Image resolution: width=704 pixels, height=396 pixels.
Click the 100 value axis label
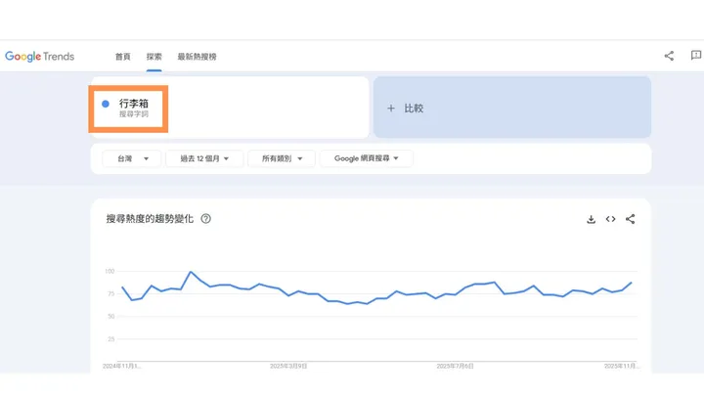coord(110,271)
